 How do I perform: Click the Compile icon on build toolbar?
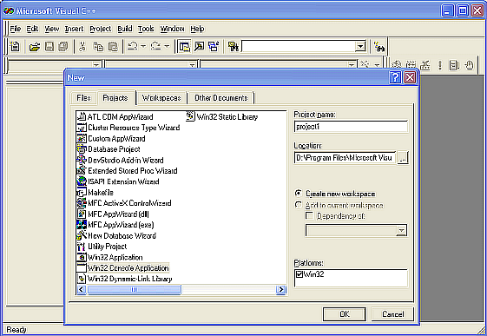pos(396,65)
